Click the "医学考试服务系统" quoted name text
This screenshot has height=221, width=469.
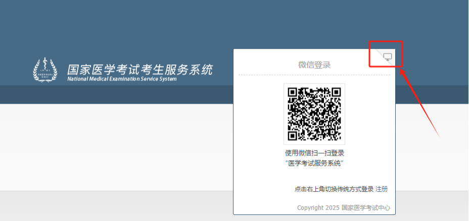314,163
